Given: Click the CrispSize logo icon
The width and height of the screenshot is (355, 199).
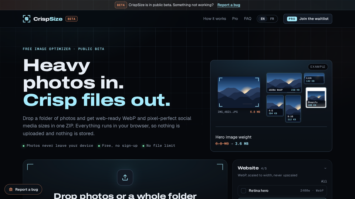Looking at the screenshot, I should tap(27, 19).
